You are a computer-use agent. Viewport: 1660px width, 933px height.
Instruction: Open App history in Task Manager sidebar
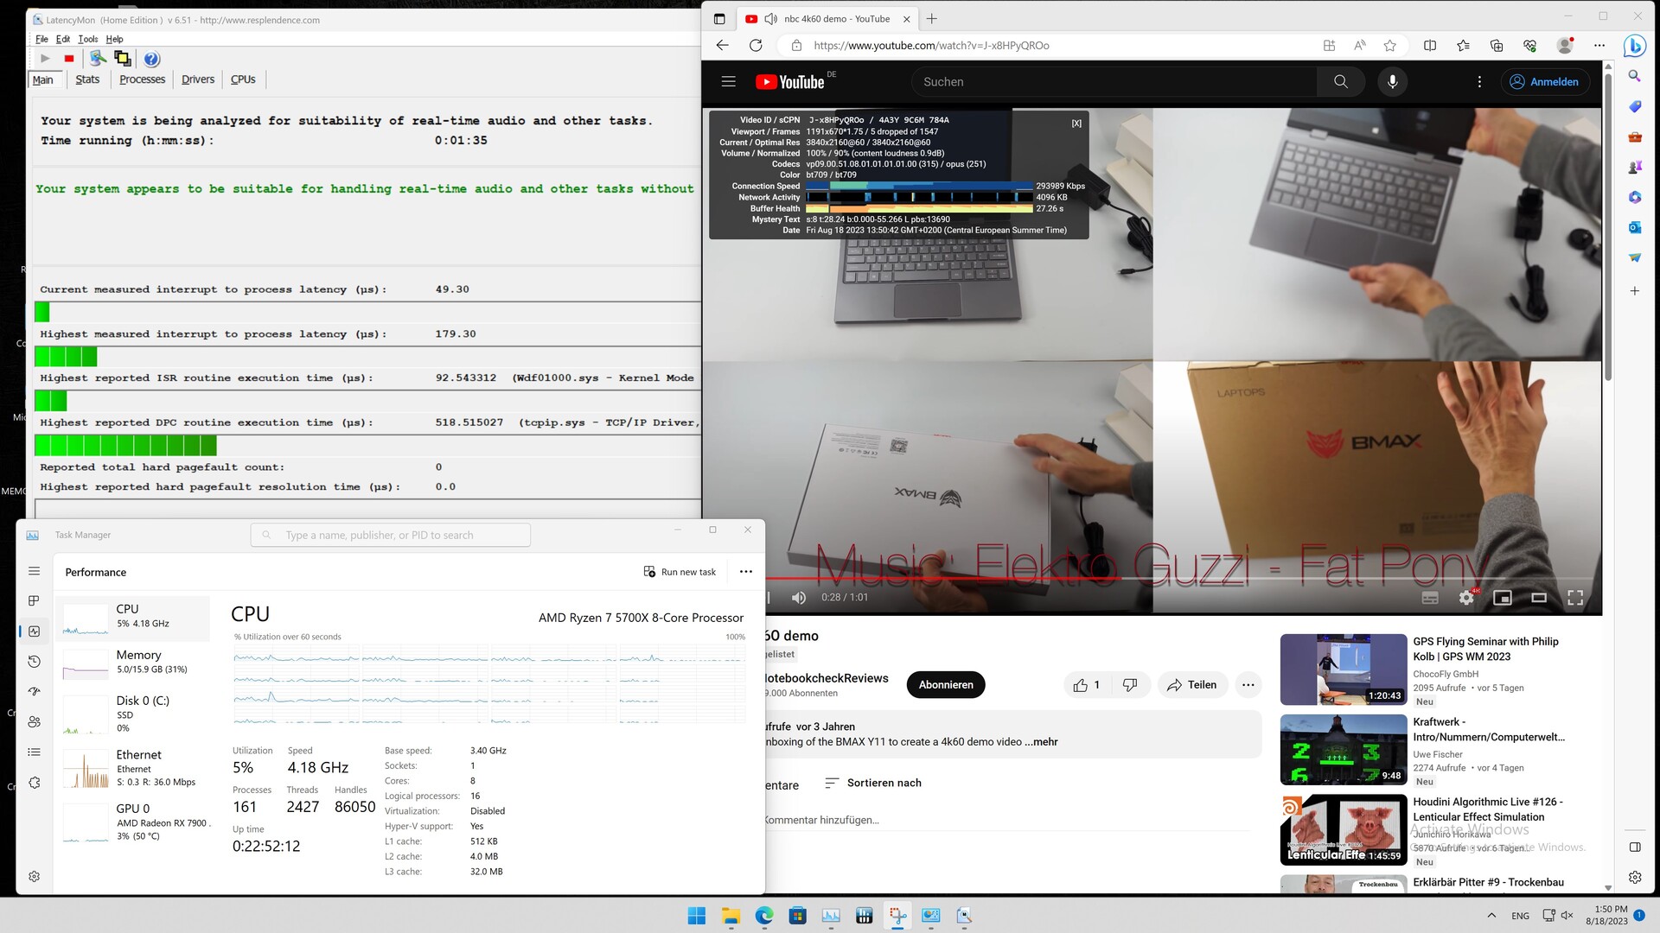(35, 662)
